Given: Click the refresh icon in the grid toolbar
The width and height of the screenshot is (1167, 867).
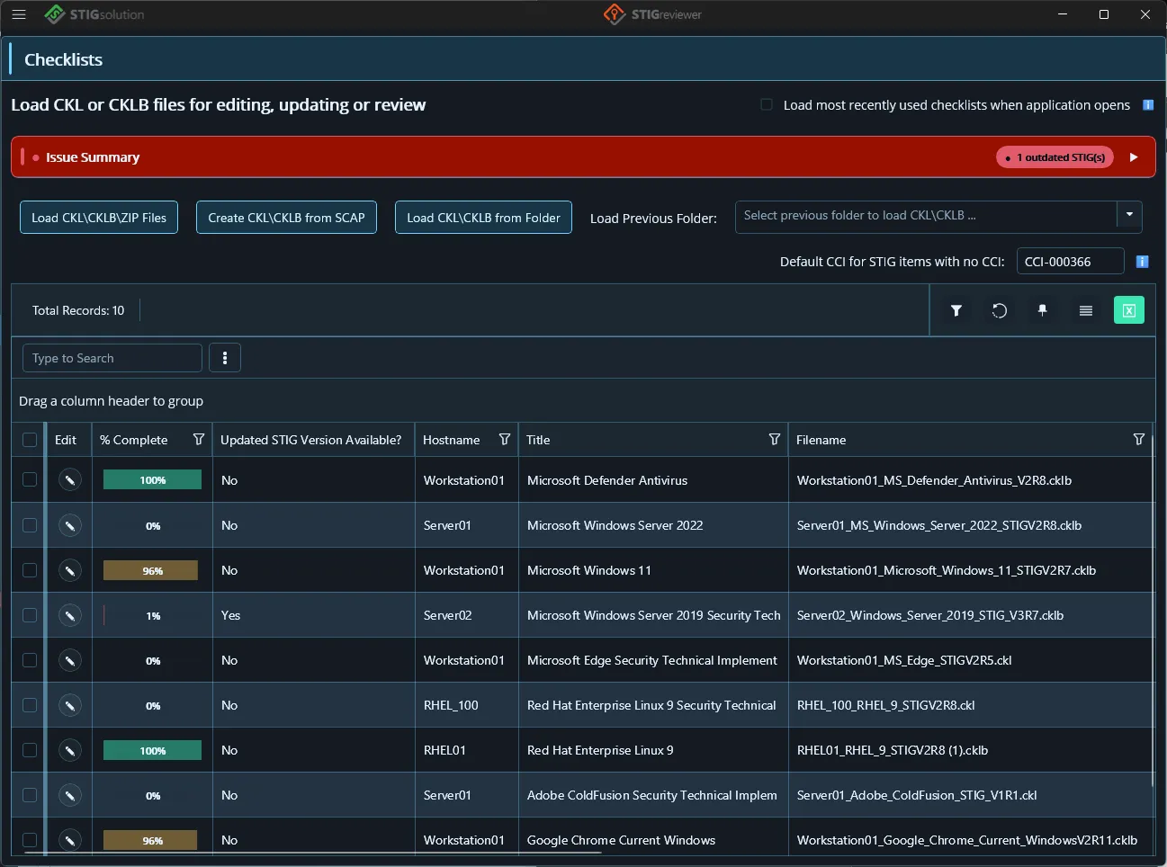Looking at the screenshot, I should point(1000,310).
